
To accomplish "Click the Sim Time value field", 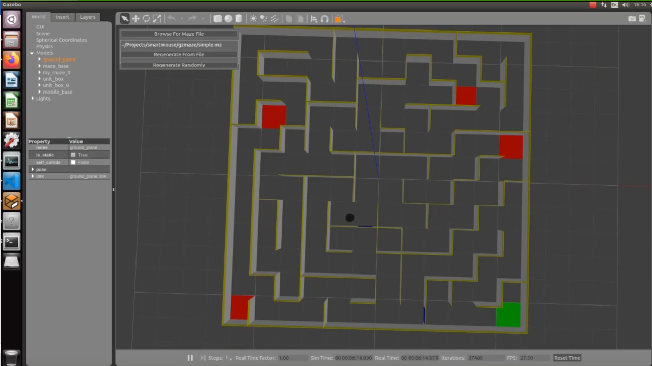I will pos(354,358).
